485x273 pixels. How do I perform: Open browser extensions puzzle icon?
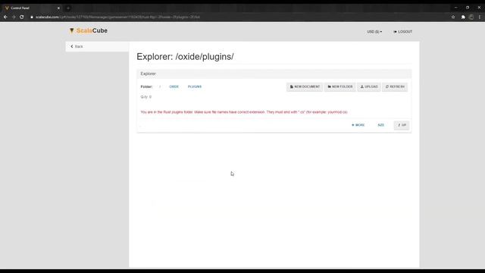click(463, 17)
